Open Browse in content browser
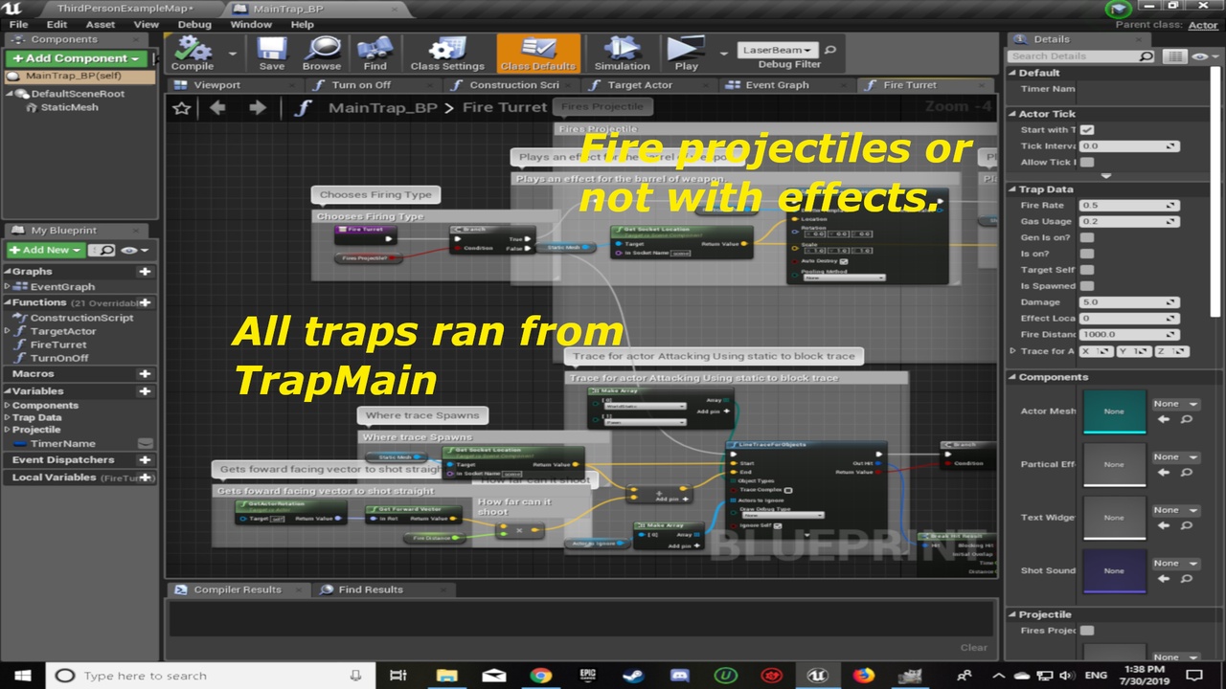This screenshot has width=1226, height=689. [322, 54]
